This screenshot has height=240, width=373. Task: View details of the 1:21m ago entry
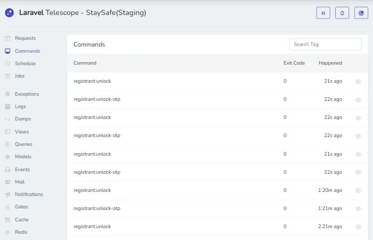click(x=358, y=208)
